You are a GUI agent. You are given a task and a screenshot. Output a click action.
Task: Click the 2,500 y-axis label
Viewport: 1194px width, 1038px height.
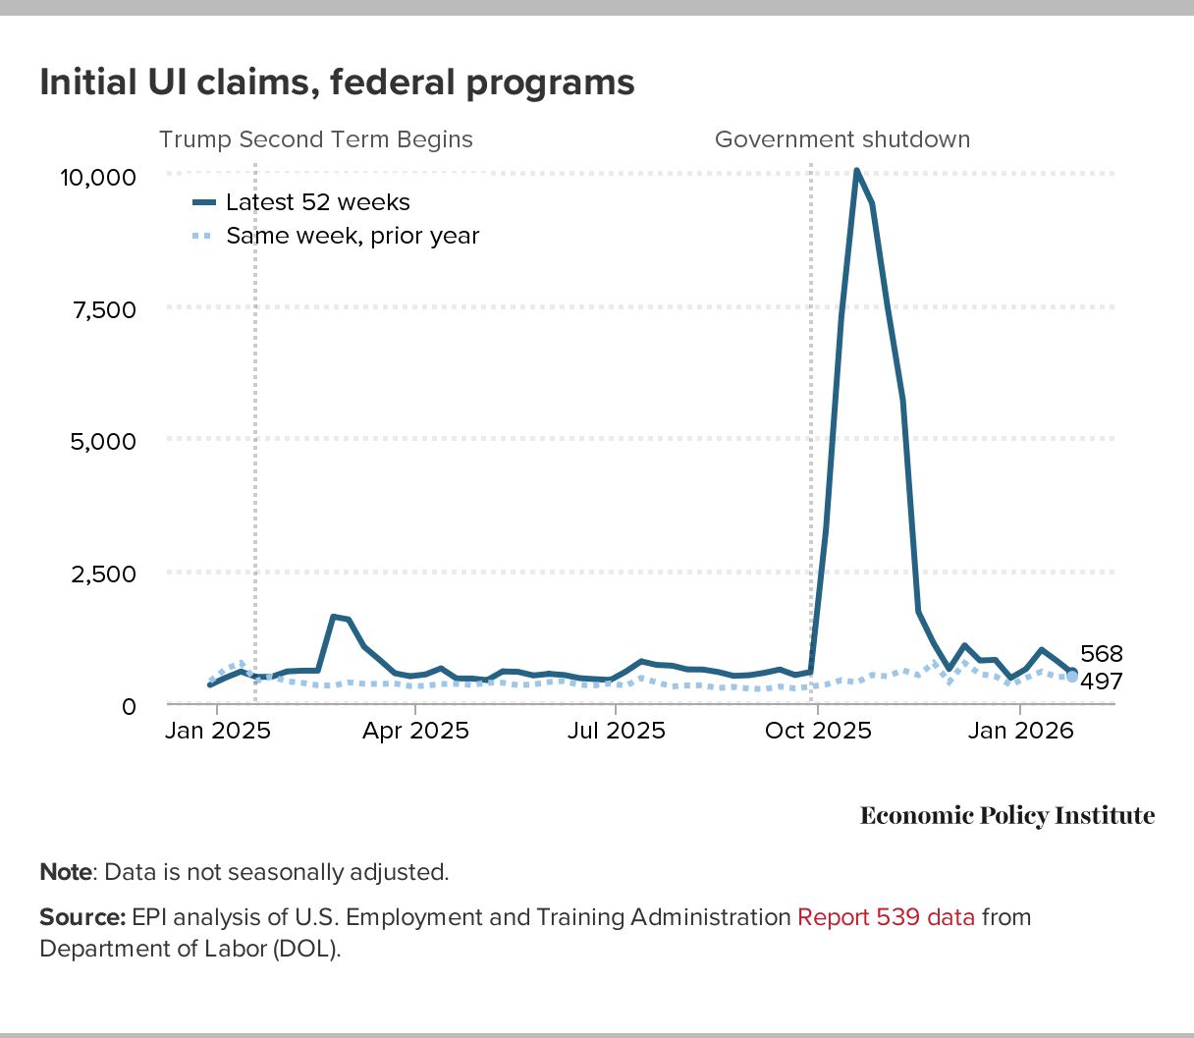(x=103, y=573)
